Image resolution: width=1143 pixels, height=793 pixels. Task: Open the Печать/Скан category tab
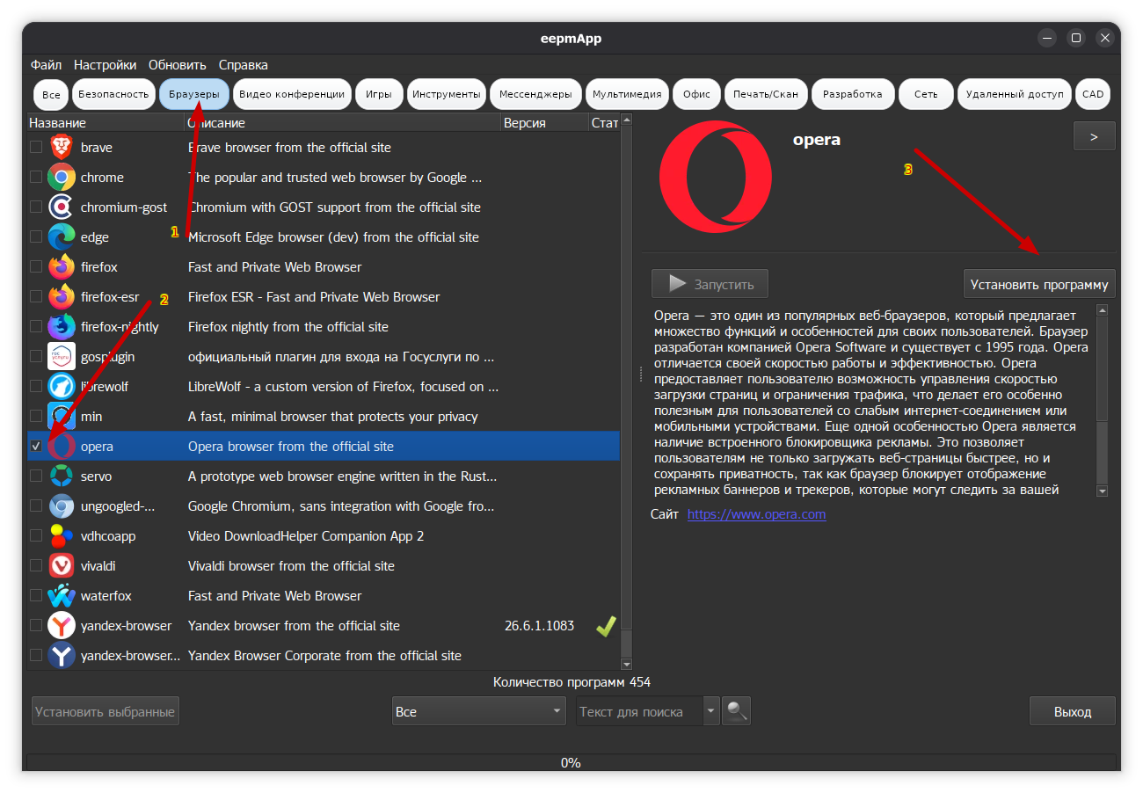pyautogui.click(x=766, y=94)
